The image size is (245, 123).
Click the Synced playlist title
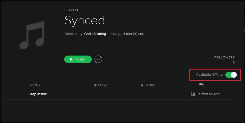coord(84,20)
